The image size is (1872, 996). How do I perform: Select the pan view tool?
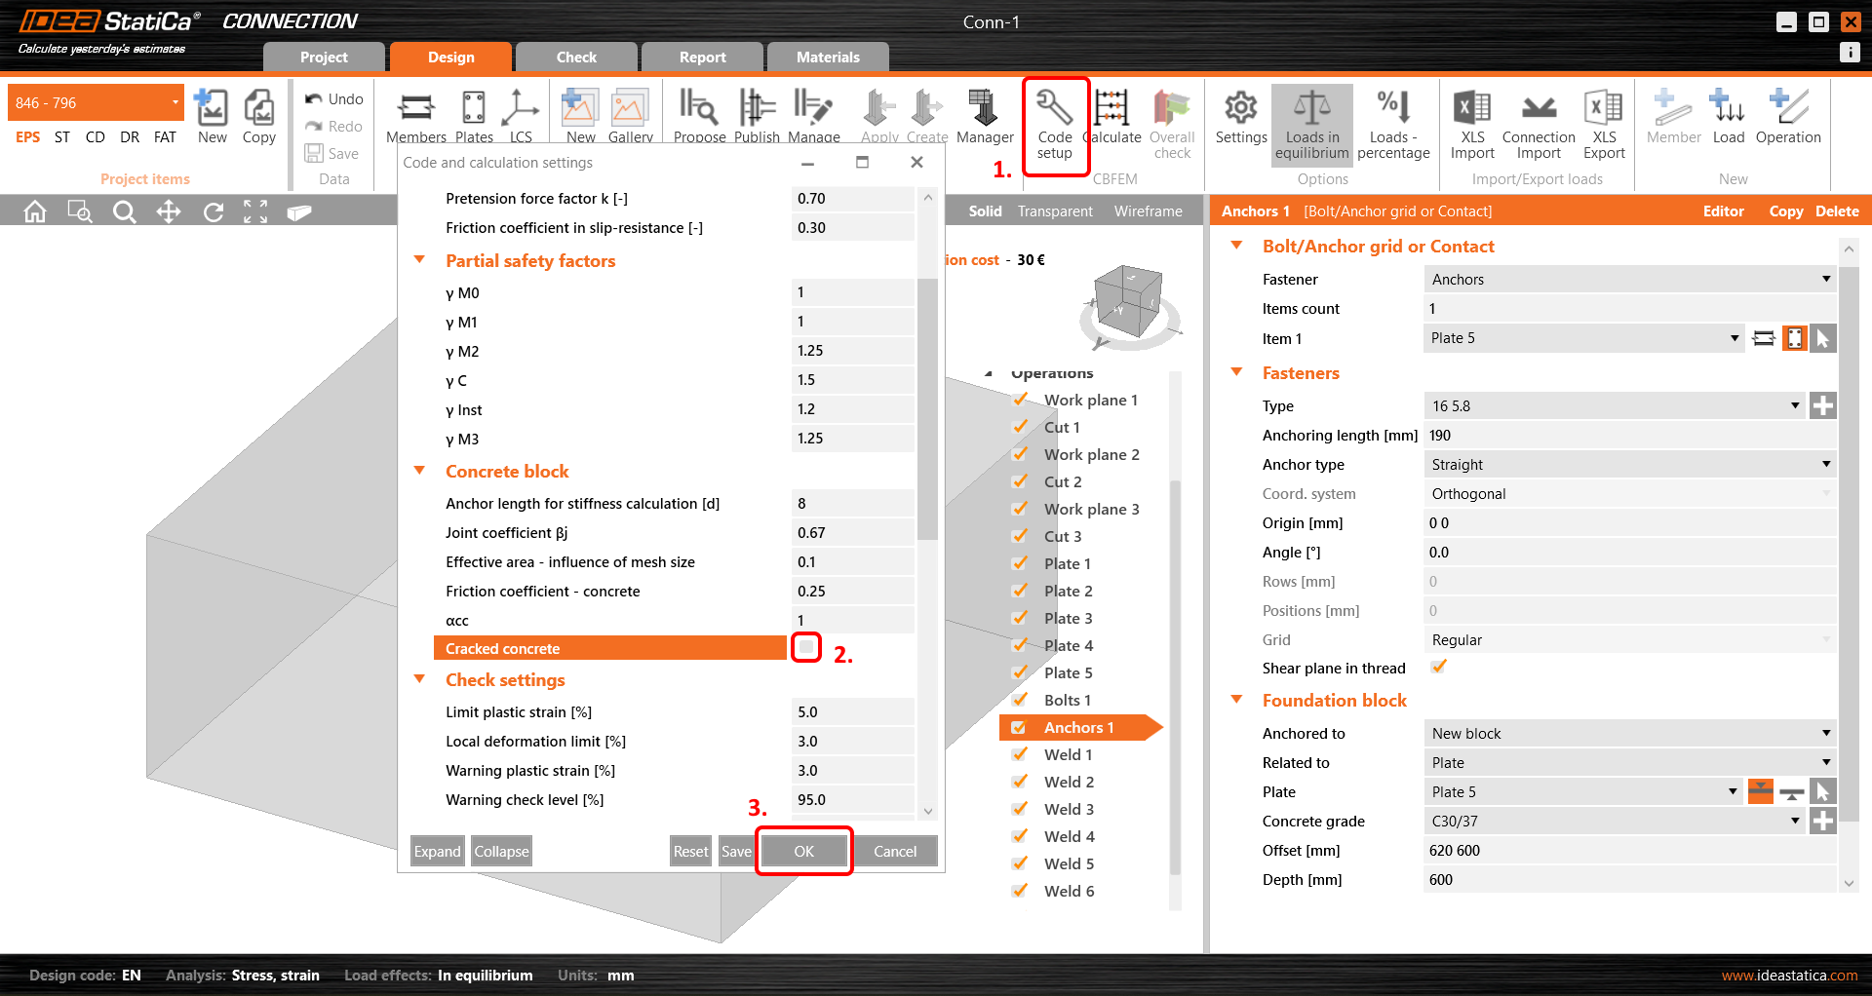click(169, 211)
